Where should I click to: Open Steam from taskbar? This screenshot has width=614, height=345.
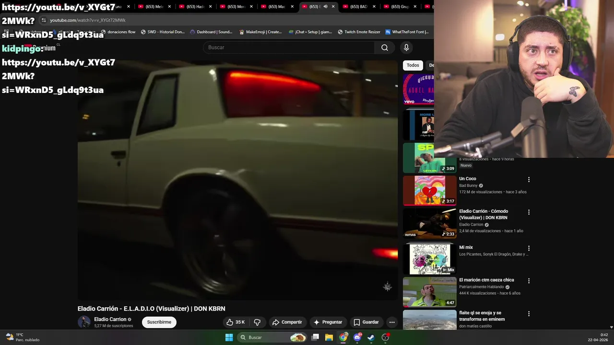click(371, 337)
